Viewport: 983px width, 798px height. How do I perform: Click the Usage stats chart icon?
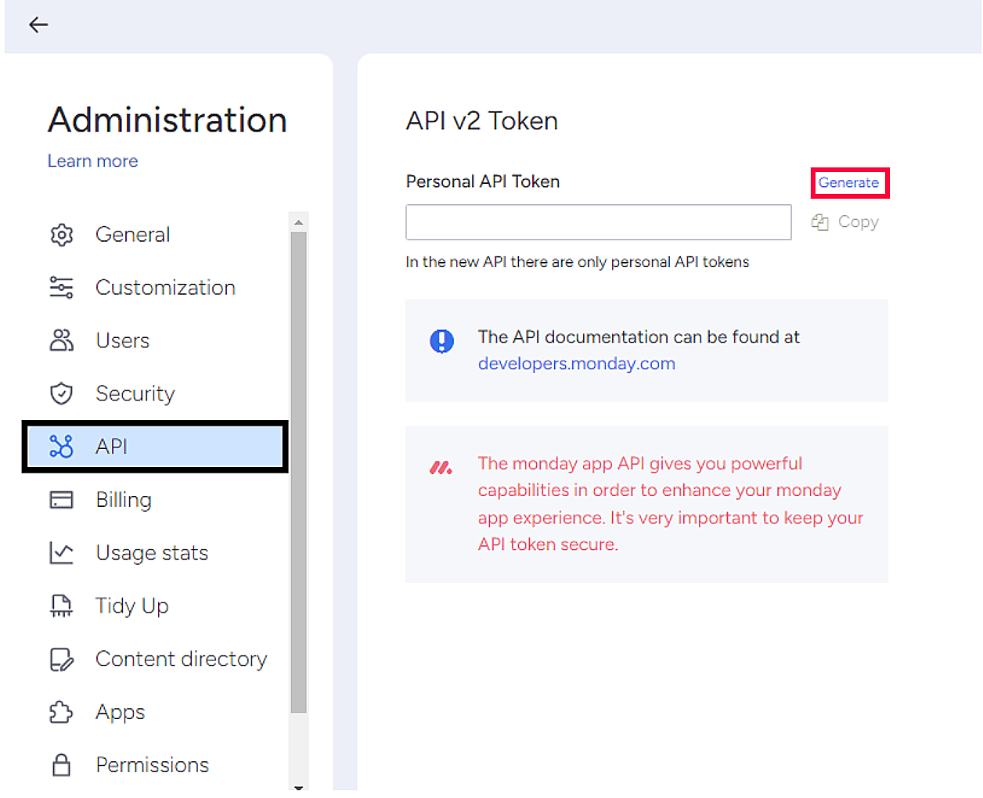point(62,553)
